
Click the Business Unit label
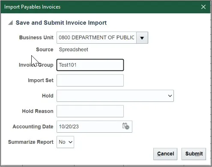[x=36, y=37]
